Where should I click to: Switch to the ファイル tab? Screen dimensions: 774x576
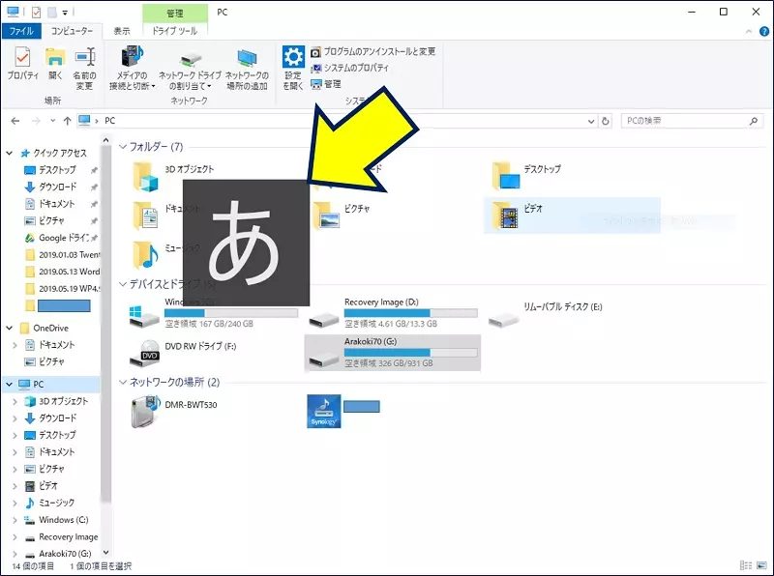(x=21, y=31)
